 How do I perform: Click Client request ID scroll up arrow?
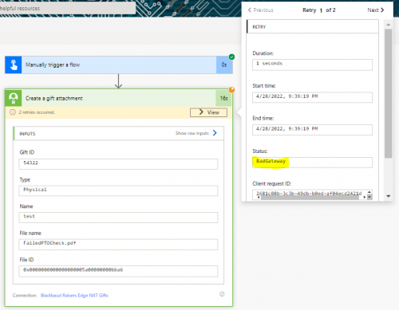click(369, 192)
